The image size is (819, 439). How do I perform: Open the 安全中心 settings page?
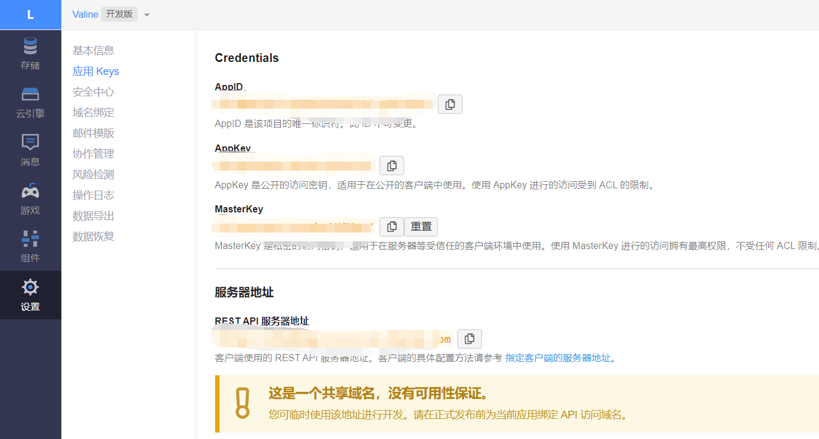pos(93,91)
